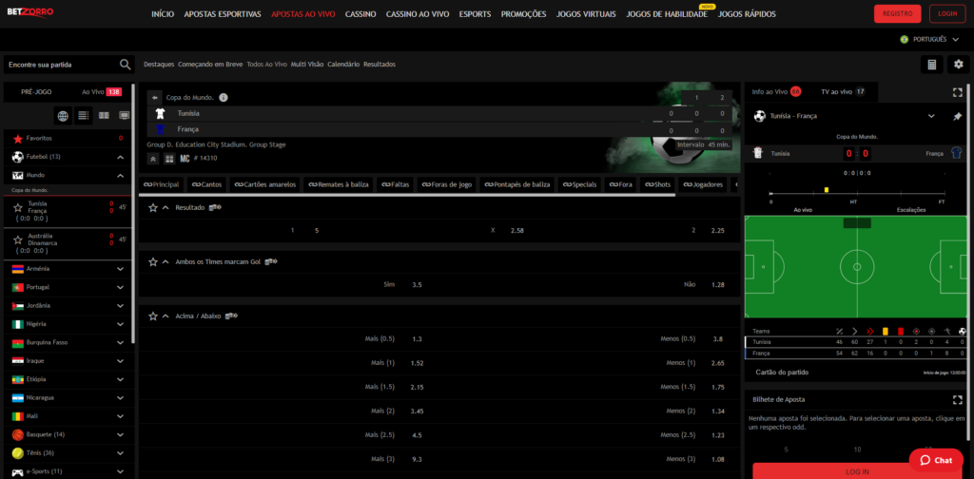
Task: Favorite the Acima / Abaixo market star
Action: [153, 316]
